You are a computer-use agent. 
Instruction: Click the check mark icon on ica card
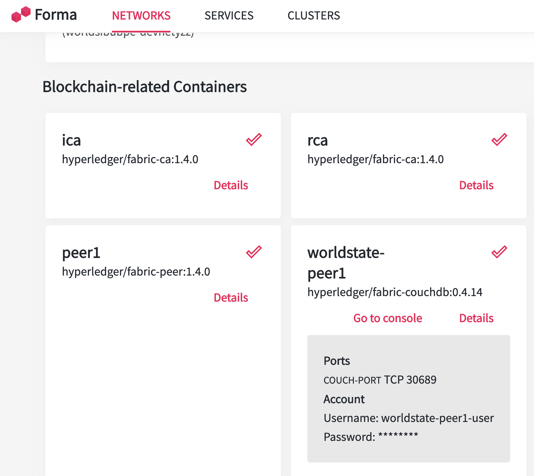(254, 140)
